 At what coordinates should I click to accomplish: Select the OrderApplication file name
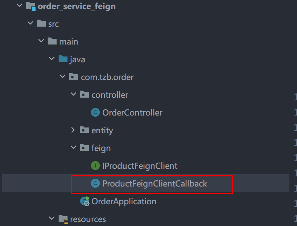[x=124, y=201]
